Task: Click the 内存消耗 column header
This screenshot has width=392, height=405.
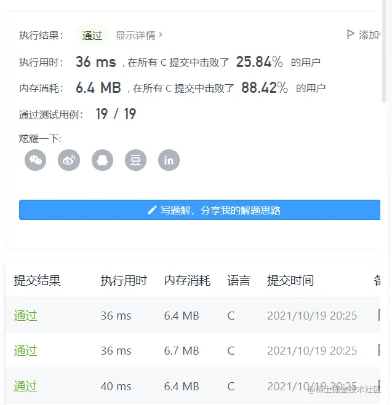Action: [187, 280]
